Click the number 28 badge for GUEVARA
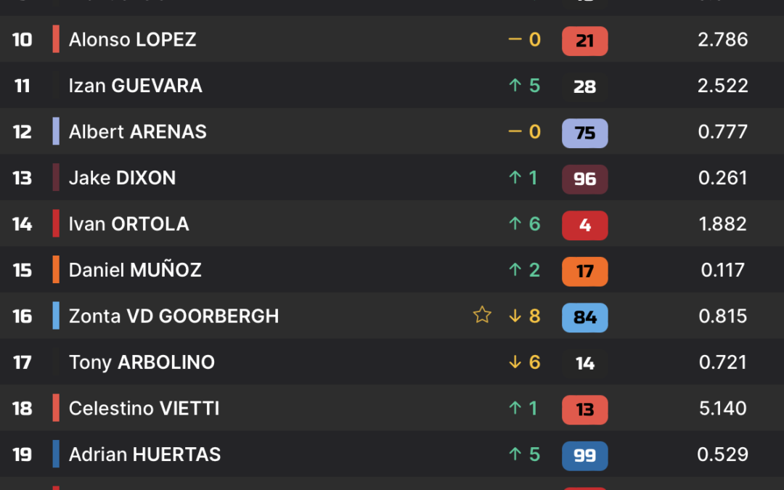Viewport: 784px width, 490px height. click(x=584, y=87)
